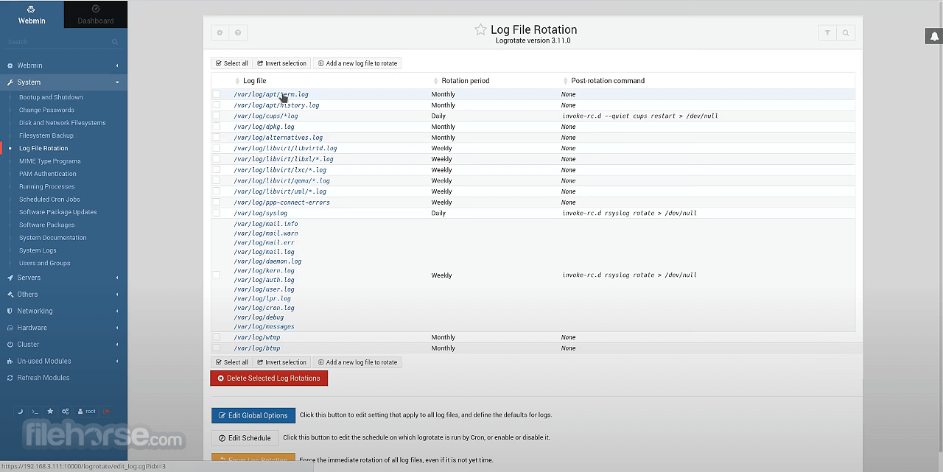The height and width of the screenshot is (472, 943).
Task: Open Software Package Updates menu item
Action: point(57,212)
